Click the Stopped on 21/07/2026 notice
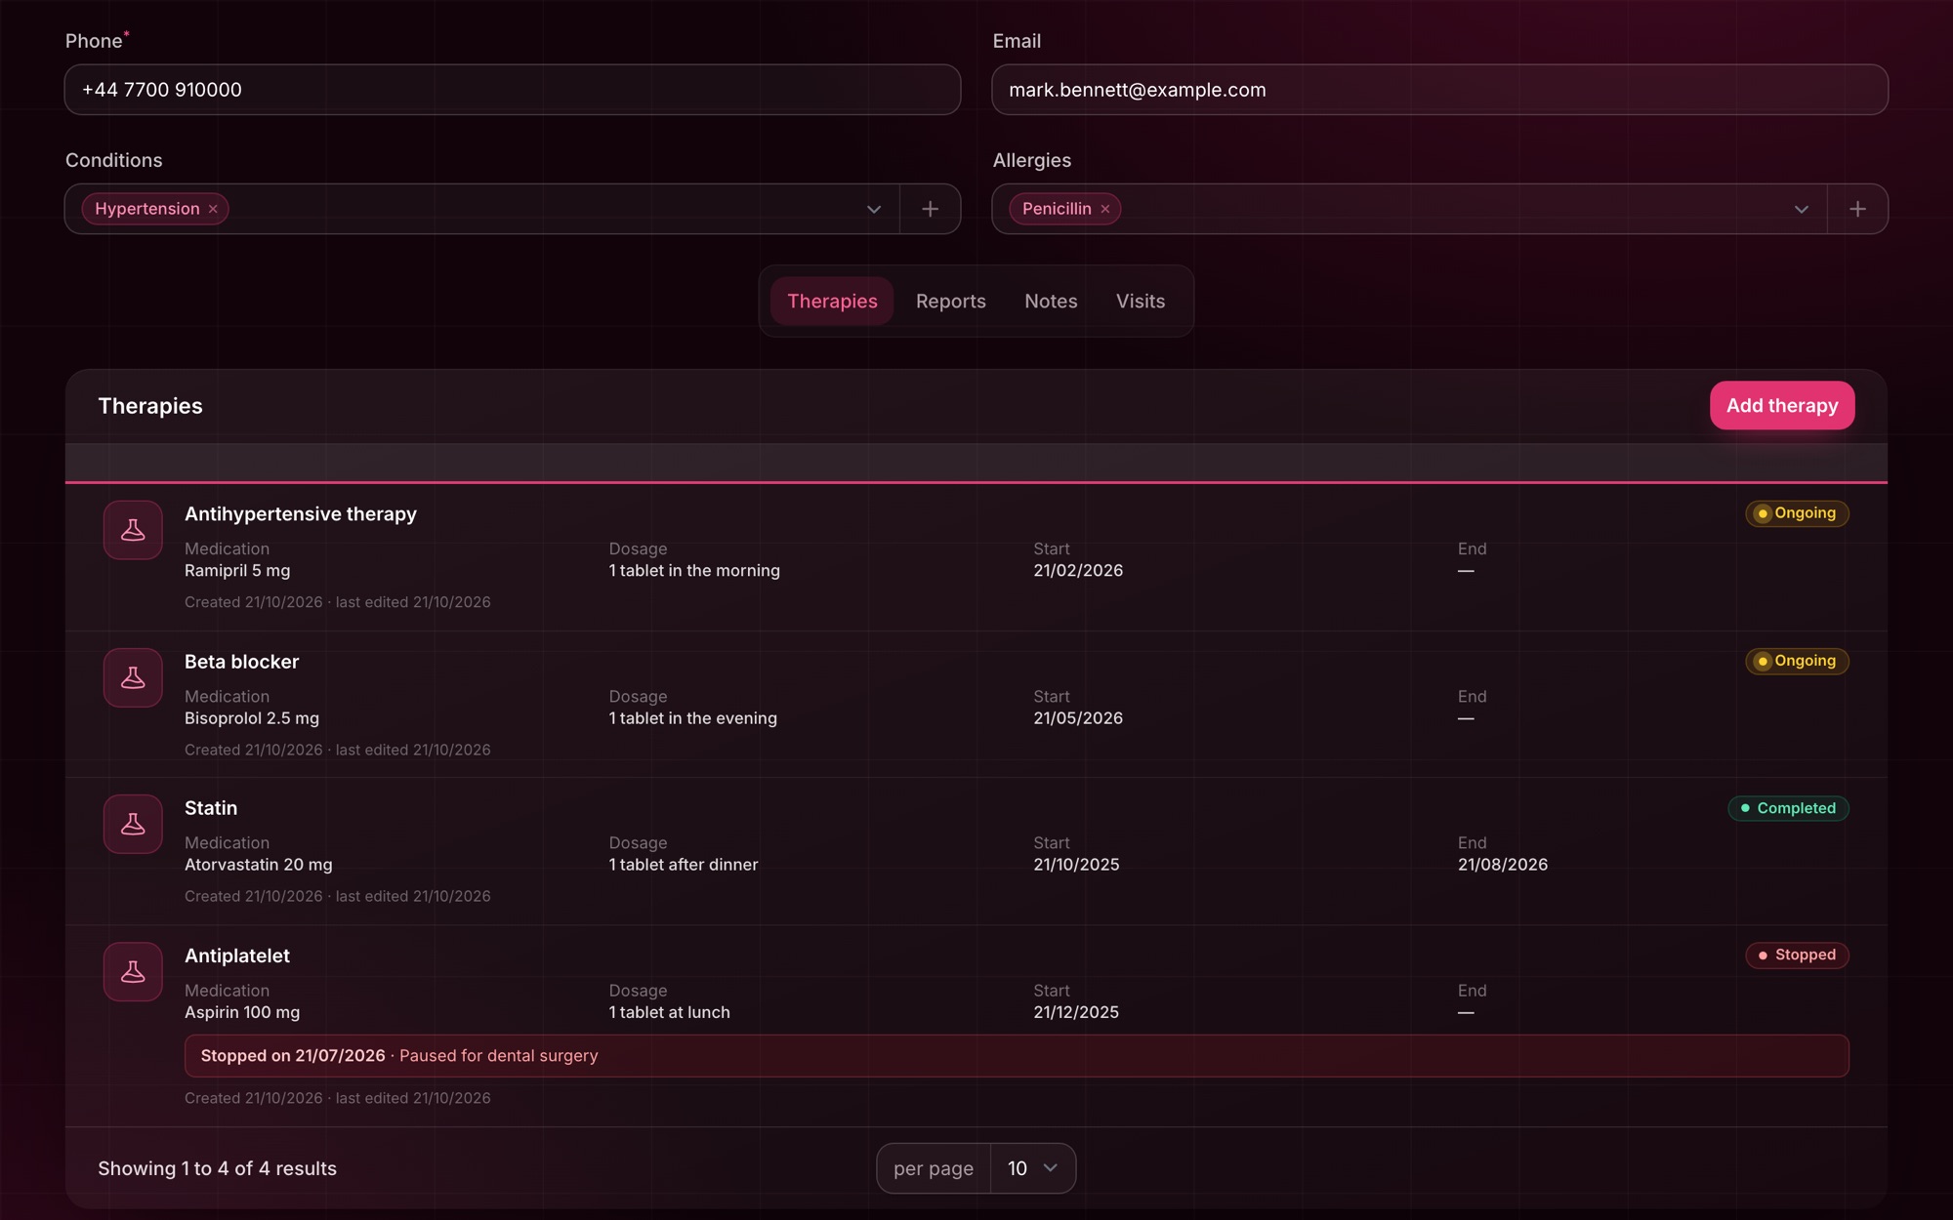1953x1220 pixels. (x=1017, y=1056)
